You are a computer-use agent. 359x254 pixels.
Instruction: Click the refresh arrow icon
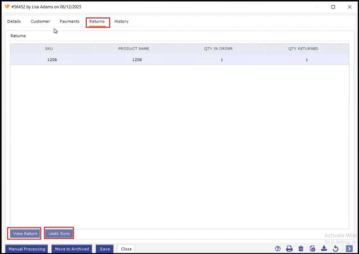[x=336, y=248]
